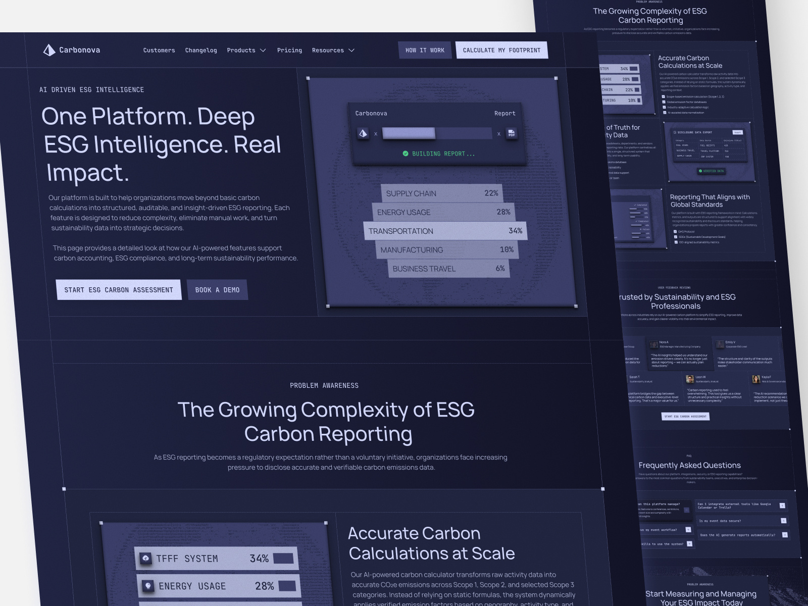The width and height of the screenshot is (808, 606).
Task: Click the VERIFIED DATA badge
Action: click(711, 171)
